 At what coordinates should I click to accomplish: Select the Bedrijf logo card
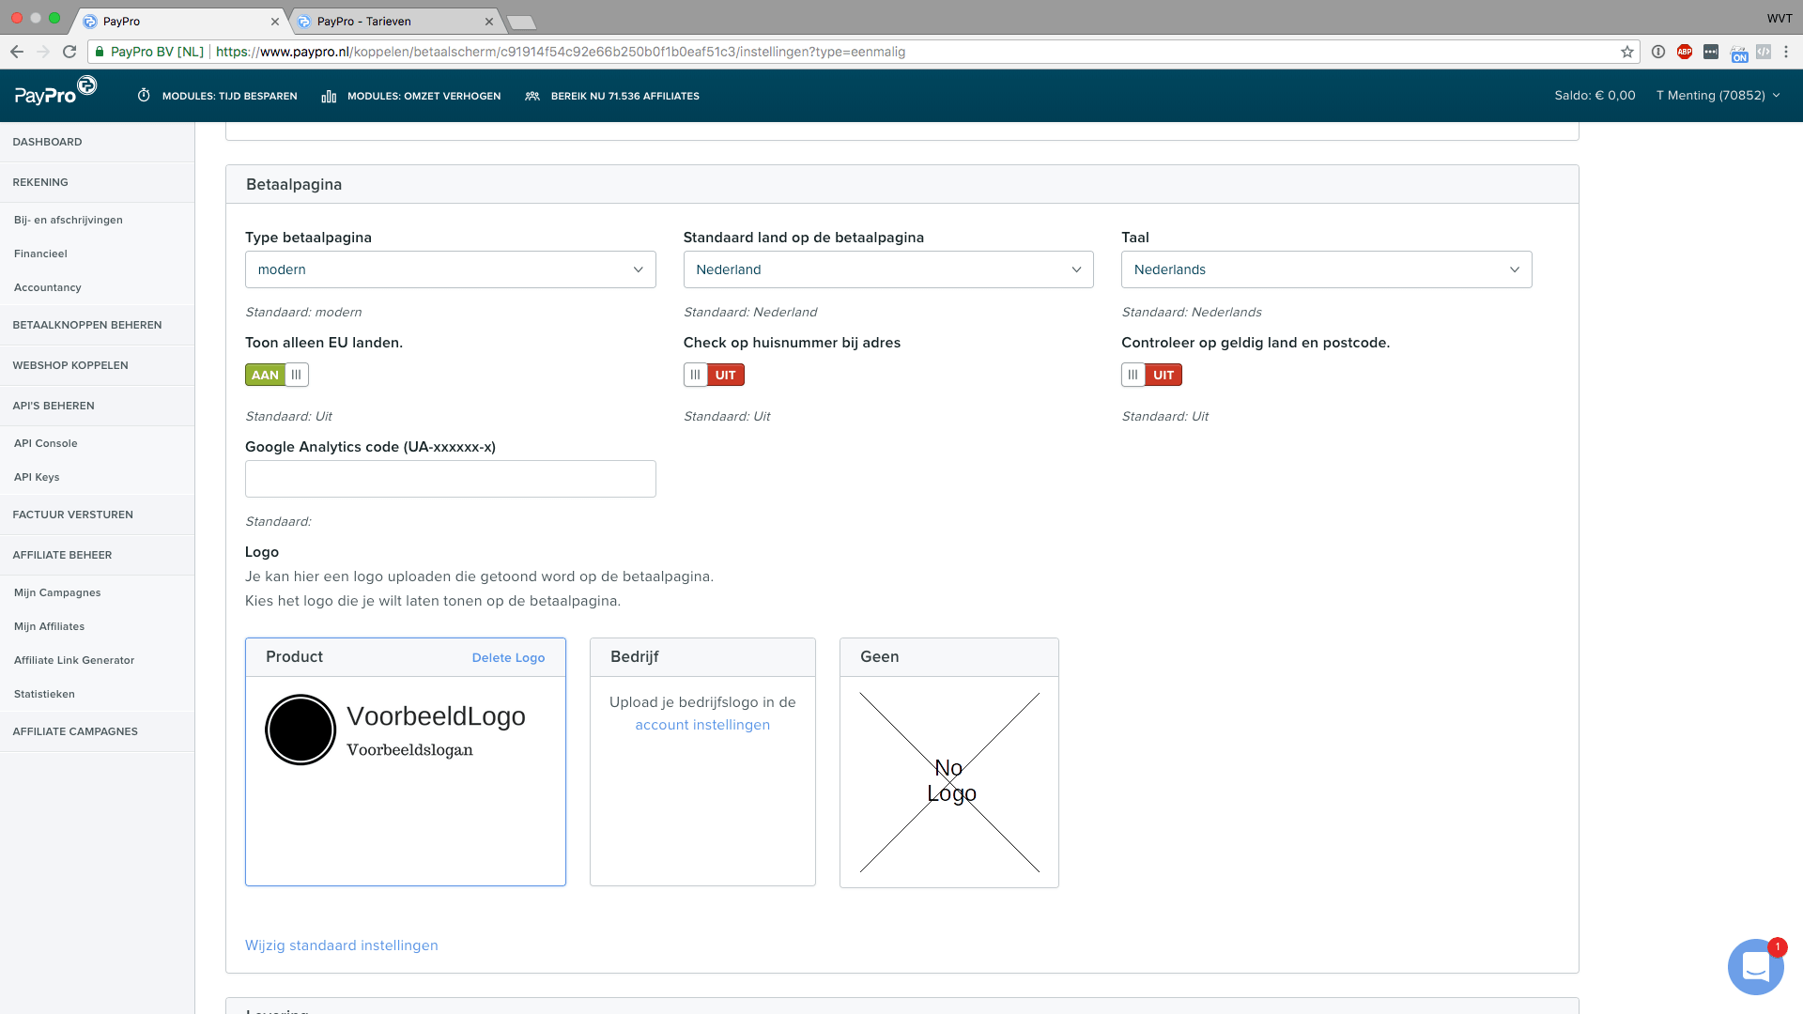click(x=702, y=761)
